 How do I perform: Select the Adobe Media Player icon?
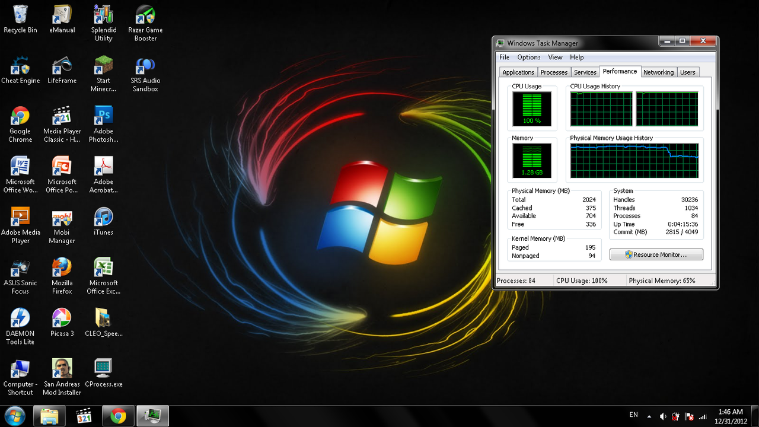tap(20, 225)
